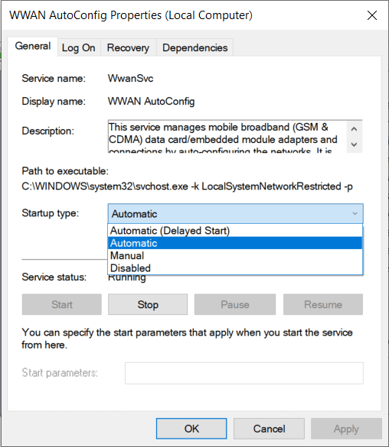
Task: Go to the General tab
Action: pyautogui.click(x=33, y=47)
